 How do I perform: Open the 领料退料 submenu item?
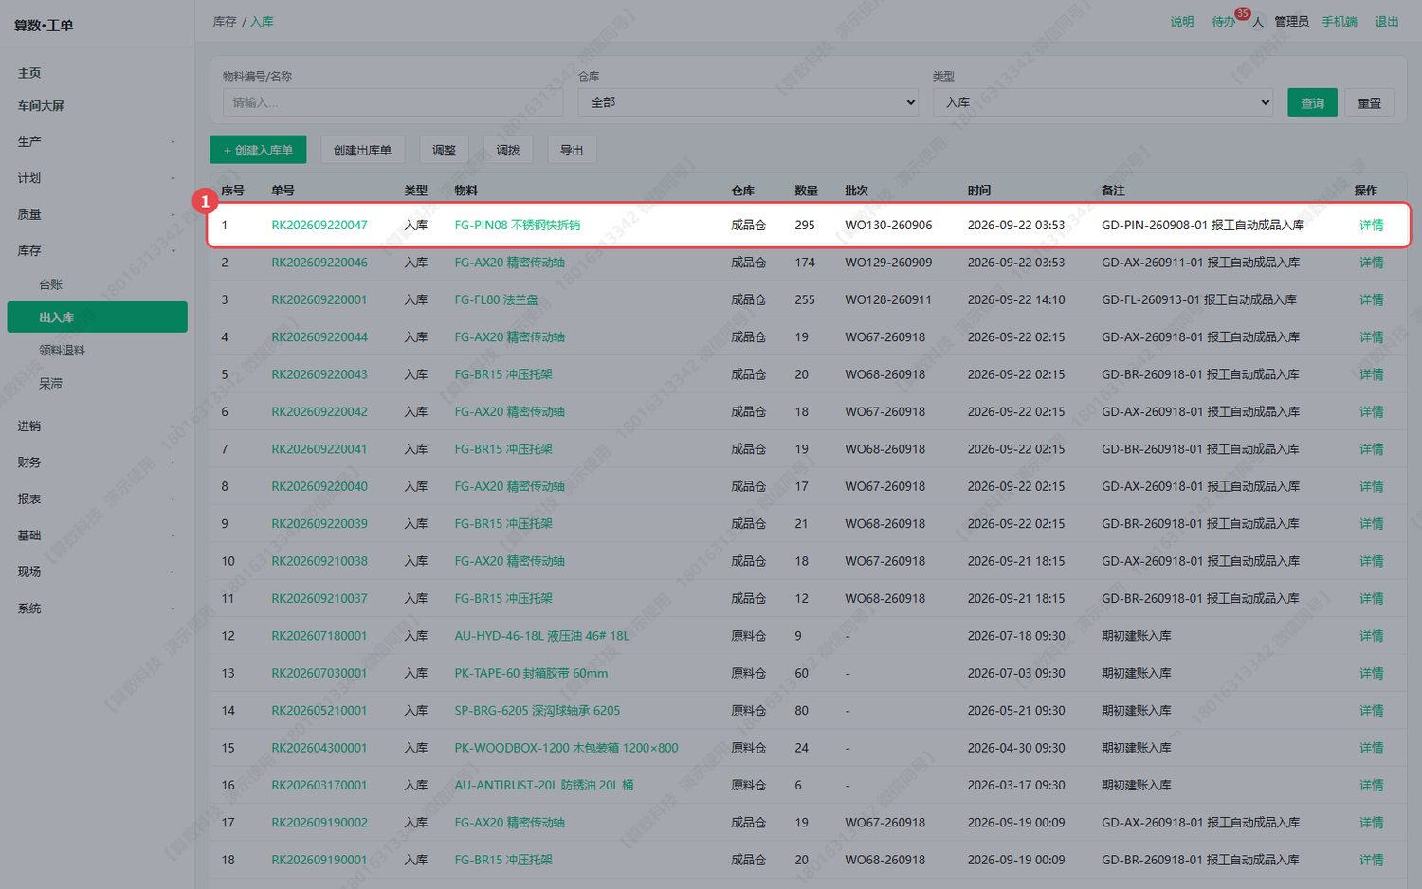pyautogui.click(x=97, y=351)
